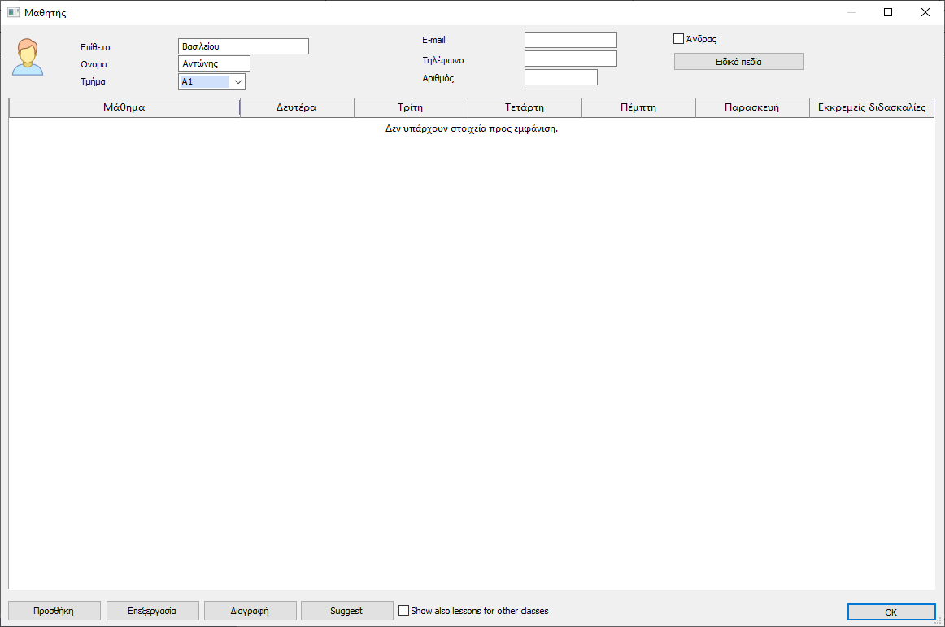Expand the Τμήμα dropdown showing A1
Viewport: 945px width, 627px height.
click(x=237, y=81)
